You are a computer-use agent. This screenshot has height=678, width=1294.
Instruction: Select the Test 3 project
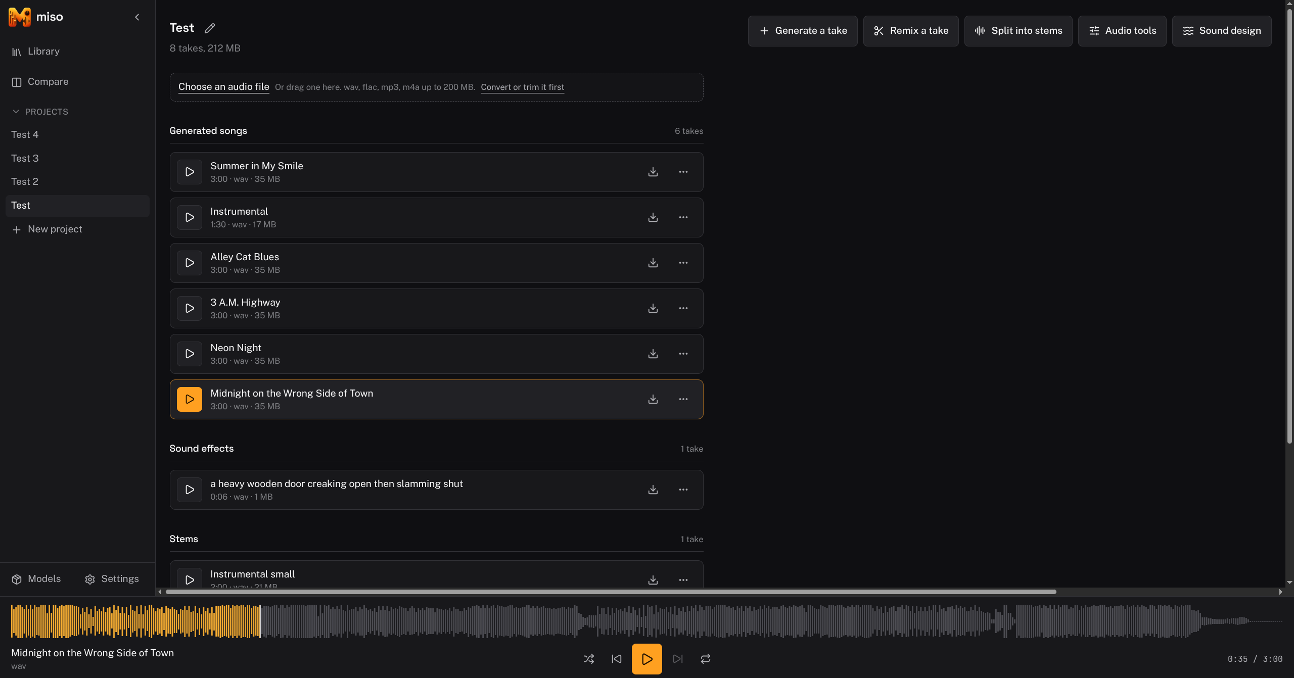[x=77, y=159]
